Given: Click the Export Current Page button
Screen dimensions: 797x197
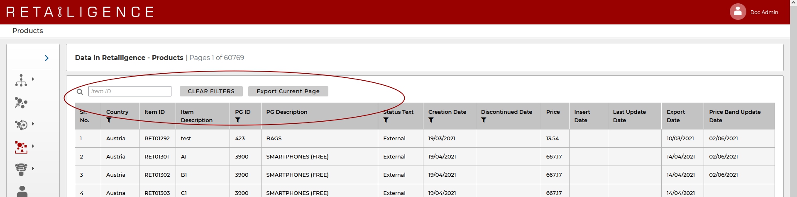Looking at the screenshot, I should [x=288, y=91].
